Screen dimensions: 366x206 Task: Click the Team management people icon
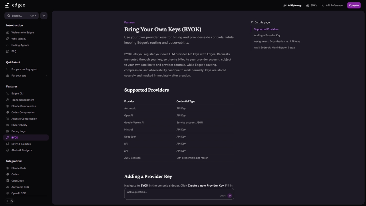tap(8, 100)
